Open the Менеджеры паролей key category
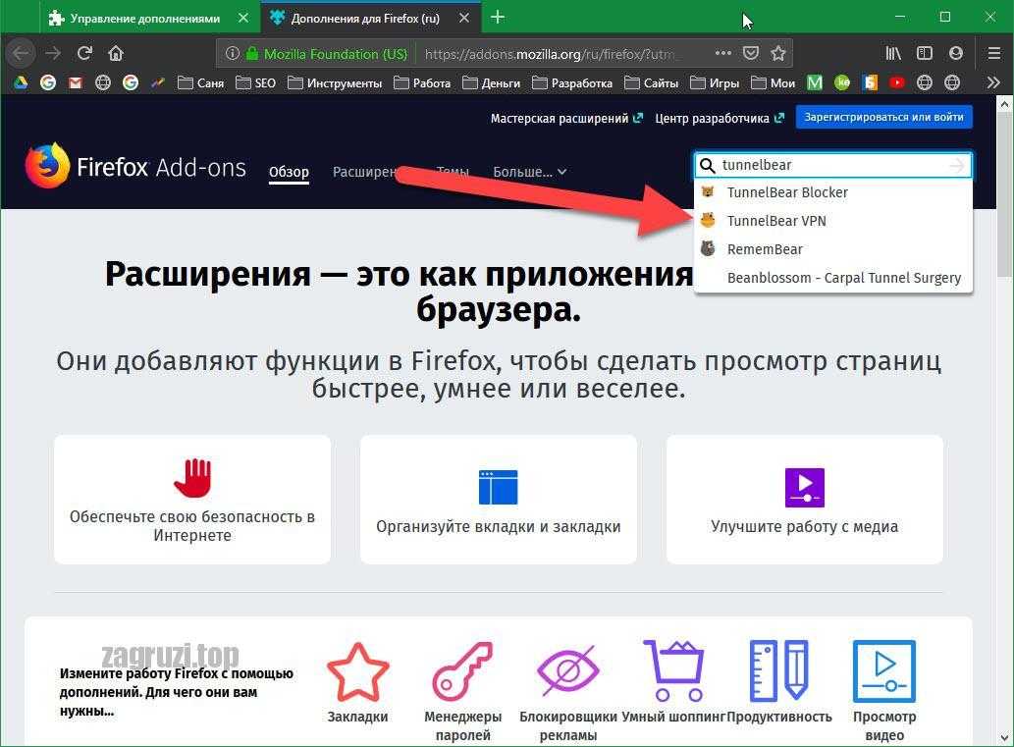 click(463, 691)
